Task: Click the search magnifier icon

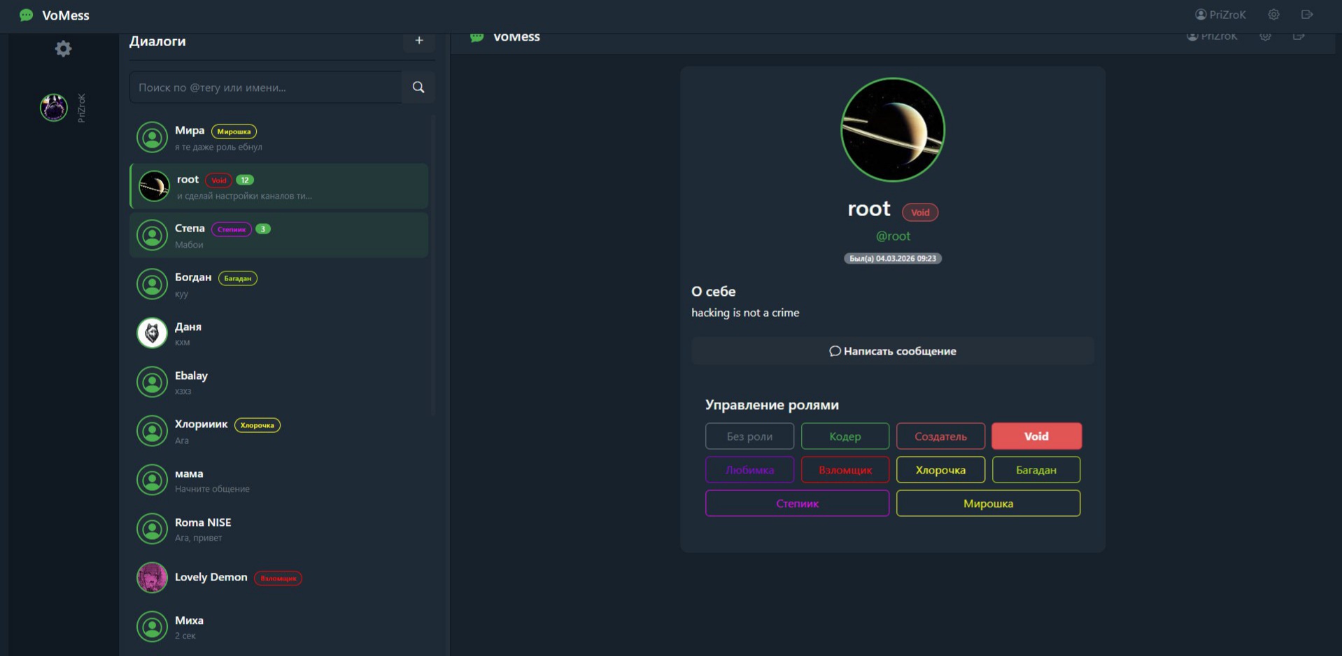Action: click(x=418, y=87)
